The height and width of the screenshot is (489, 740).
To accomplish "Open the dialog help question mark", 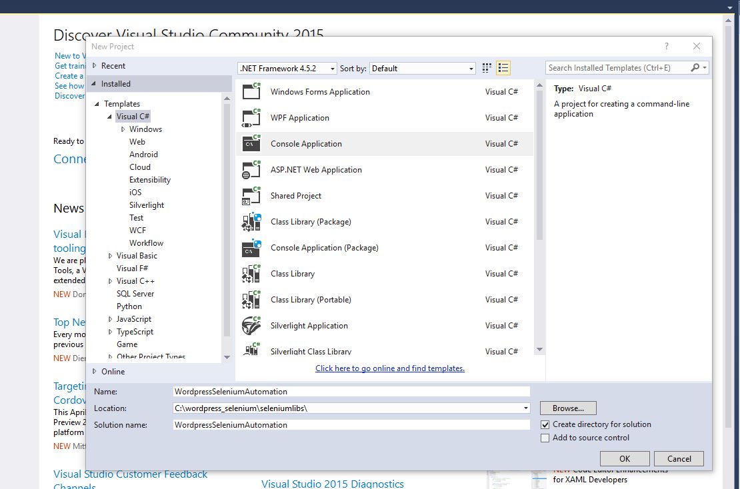I will pos(667,46).
